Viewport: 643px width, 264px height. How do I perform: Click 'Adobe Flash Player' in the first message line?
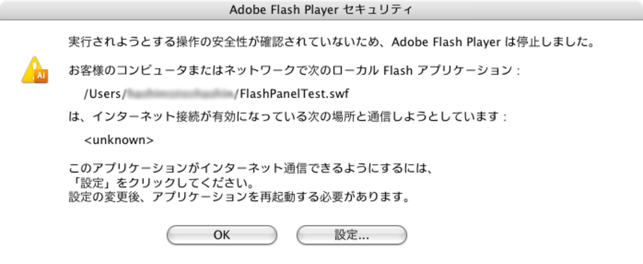point(446,43)
